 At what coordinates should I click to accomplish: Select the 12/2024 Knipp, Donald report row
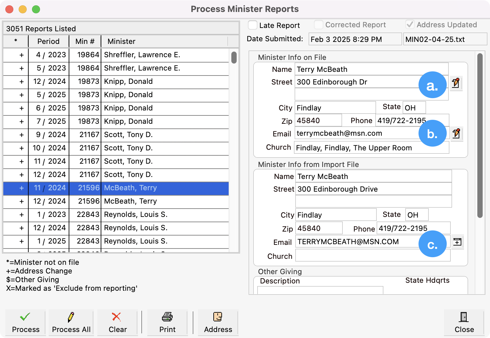(133, 82)
